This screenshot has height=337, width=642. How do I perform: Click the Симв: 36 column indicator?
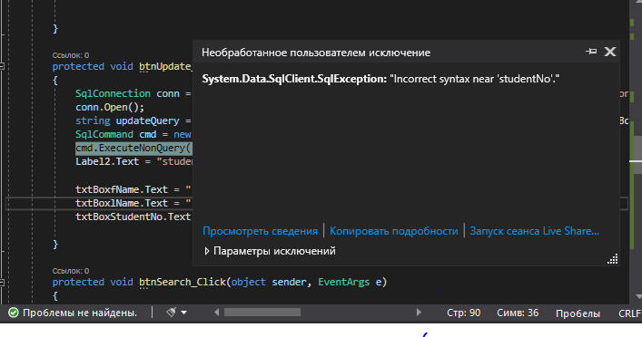click(x=518, y=313)
